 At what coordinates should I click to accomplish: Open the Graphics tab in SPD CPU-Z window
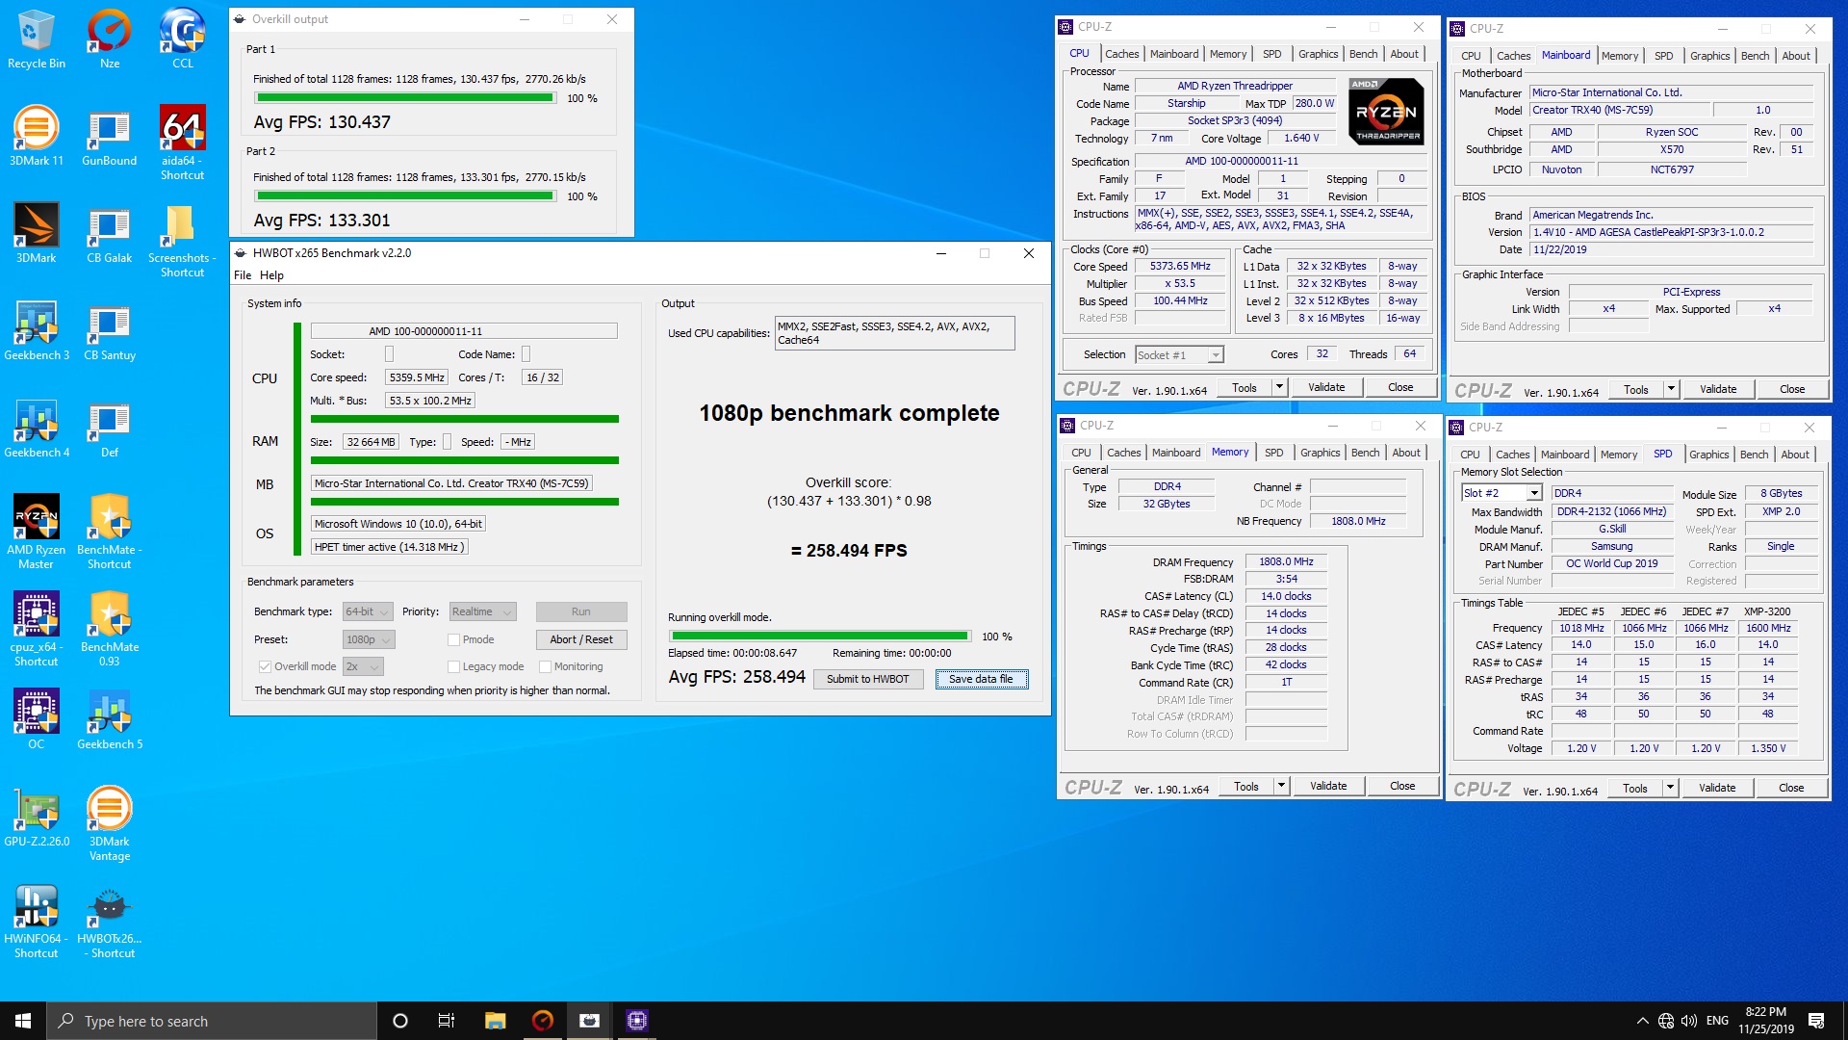point(1708,455)
